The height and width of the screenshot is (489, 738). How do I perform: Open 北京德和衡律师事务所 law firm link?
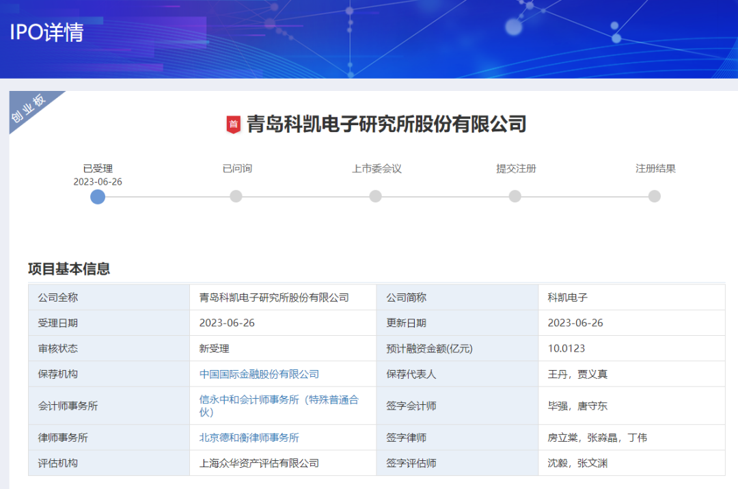point(249,438)
